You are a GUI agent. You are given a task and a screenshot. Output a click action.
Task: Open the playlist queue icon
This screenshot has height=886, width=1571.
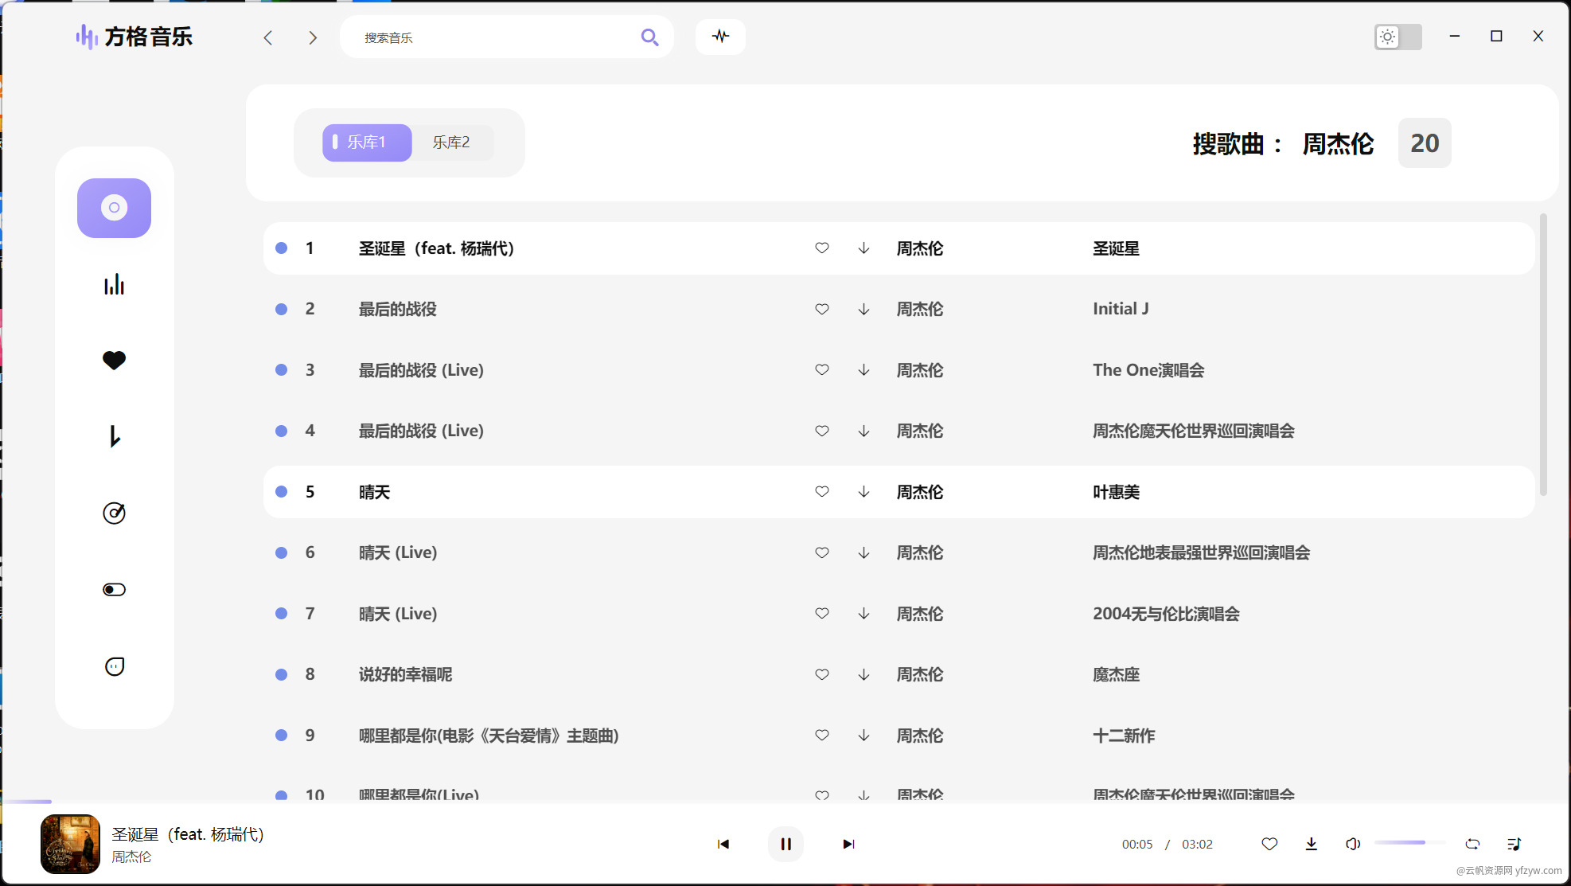coord(1514,844)
